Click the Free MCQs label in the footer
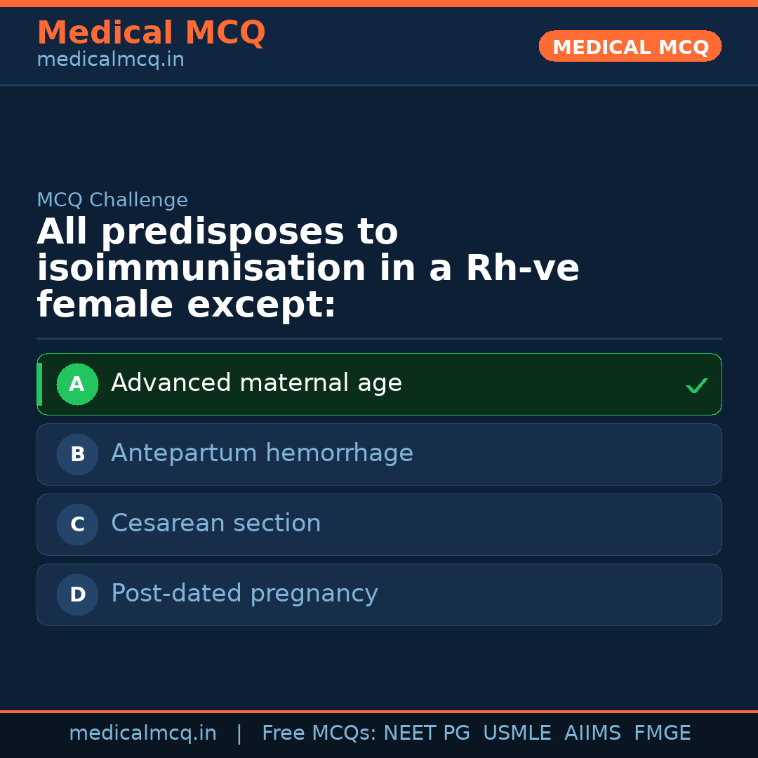The width and height of the screenshot is (758, 758). coord(319,733)
